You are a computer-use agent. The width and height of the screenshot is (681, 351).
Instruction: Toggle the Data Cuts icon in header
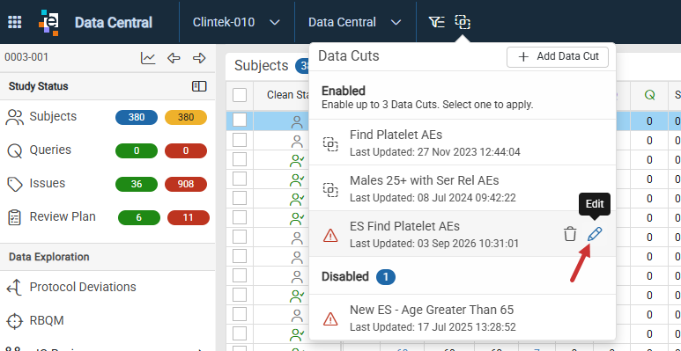[463, 22]
